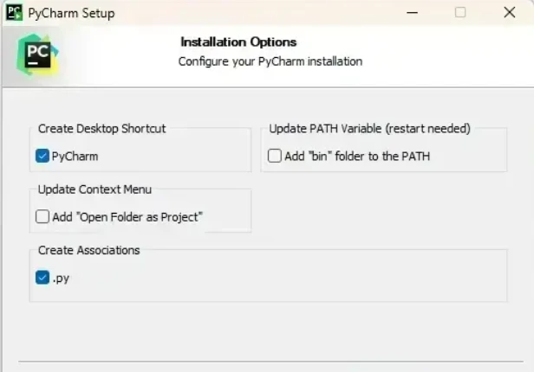Screen dimensions: 534x372
Task: Click the "Create Associations" group label
Action: pyautogui.click(x=89, y=250)
